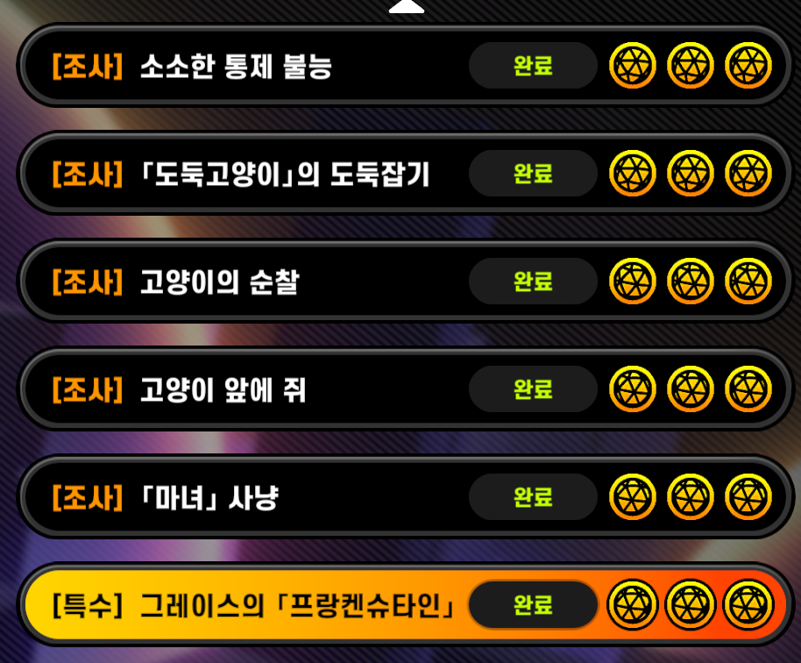The image size is (801, 663).
Task: Select the 고양이의 순찰 mission entry
Action: (405, 282)
